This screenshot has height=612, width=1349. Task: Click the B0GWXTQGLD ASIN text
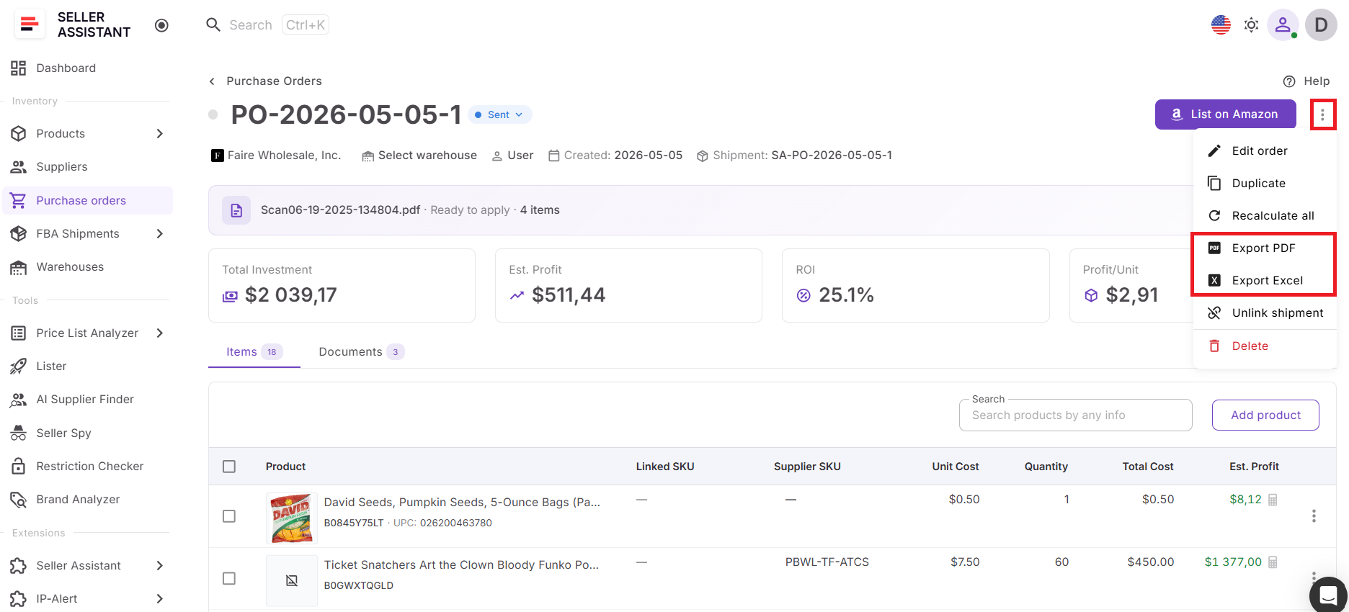click(x=359, y=586)
